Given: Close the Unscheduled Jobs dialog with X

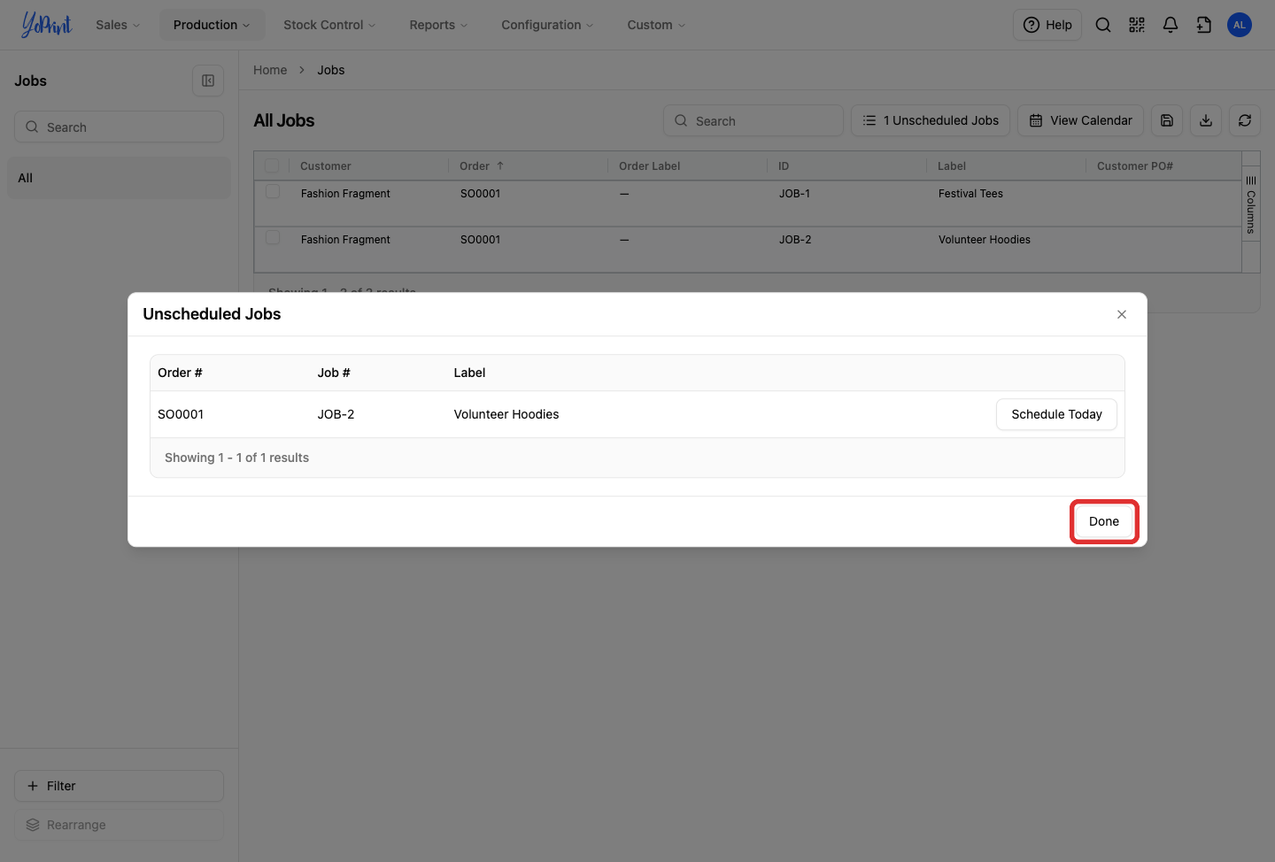Looking at the screenshot, I should click(x=1122, y=314).
